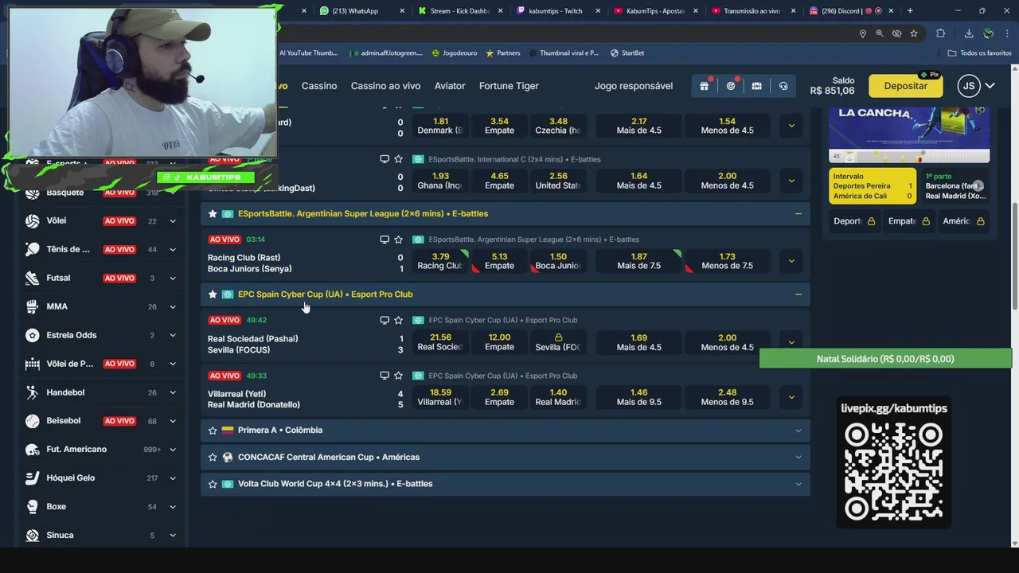Bet 3.79 on Racing Club
The image size is (1019, 573).
pyautogui.click(x=440, y=261)
